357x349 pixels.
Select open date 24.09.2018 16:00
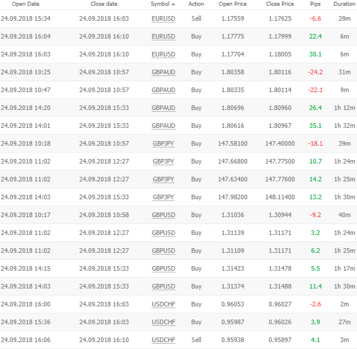point(25,304)
